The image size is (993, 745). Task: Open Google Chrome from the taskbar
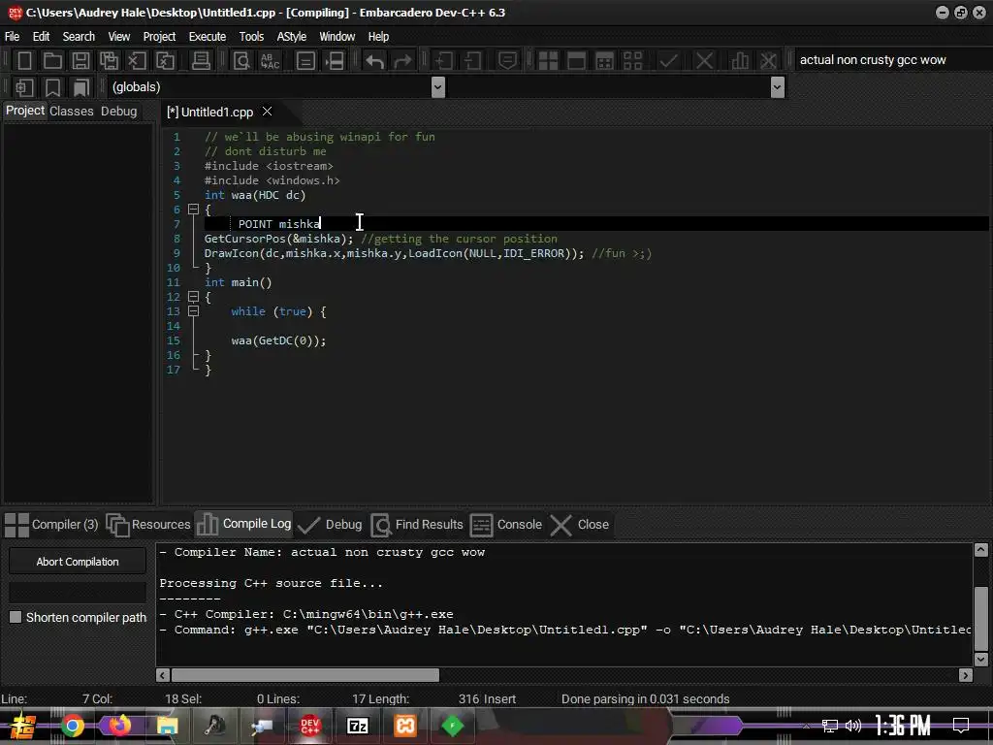pyautogui.click(x=72, y=726)
